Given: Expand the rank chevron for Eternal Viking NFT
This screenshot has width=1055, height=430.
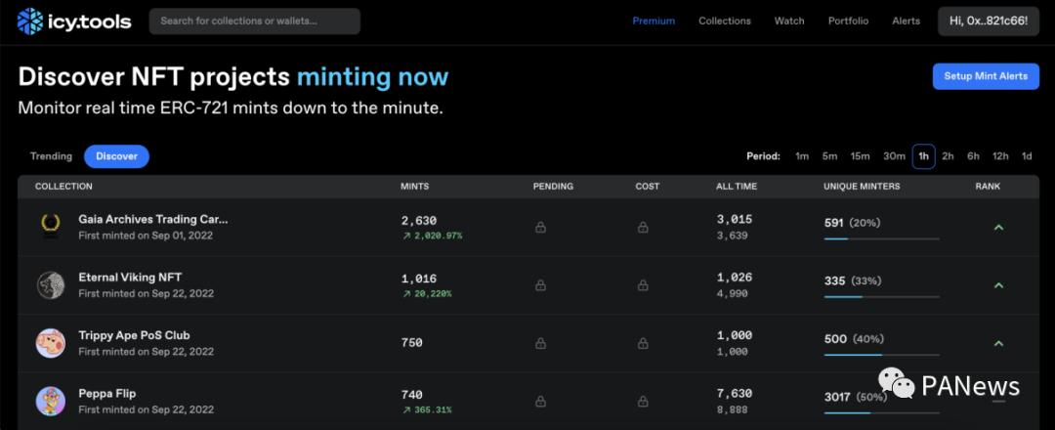Looking at the screenshot, I should [x=998, y=285].
